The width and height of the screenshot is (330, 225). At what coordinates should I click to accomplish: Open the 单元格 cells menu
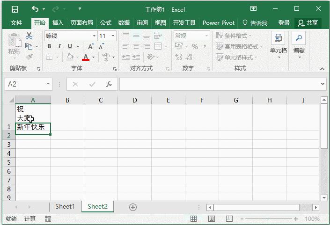point(278,45)
